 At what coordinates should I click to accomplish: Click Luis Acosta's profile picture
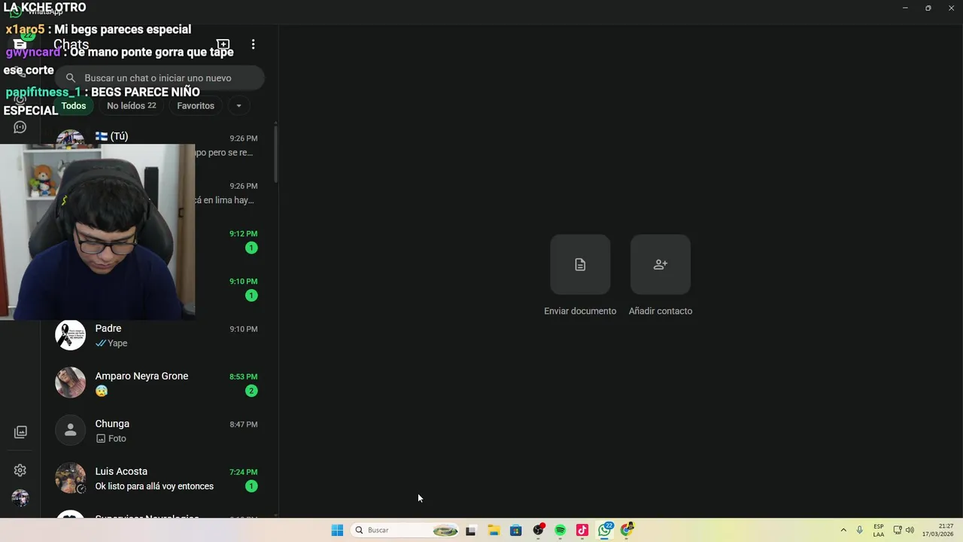pyautogui.click(x=71, y=478)
